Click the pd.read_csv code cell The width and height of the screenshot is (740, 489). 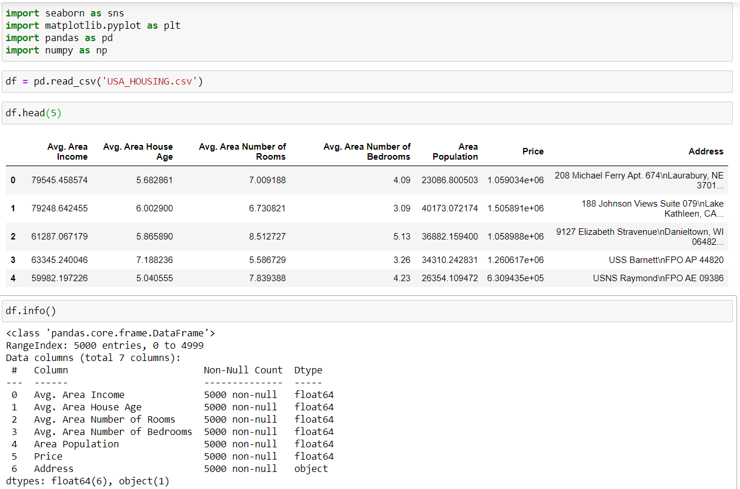pos(367,82)
